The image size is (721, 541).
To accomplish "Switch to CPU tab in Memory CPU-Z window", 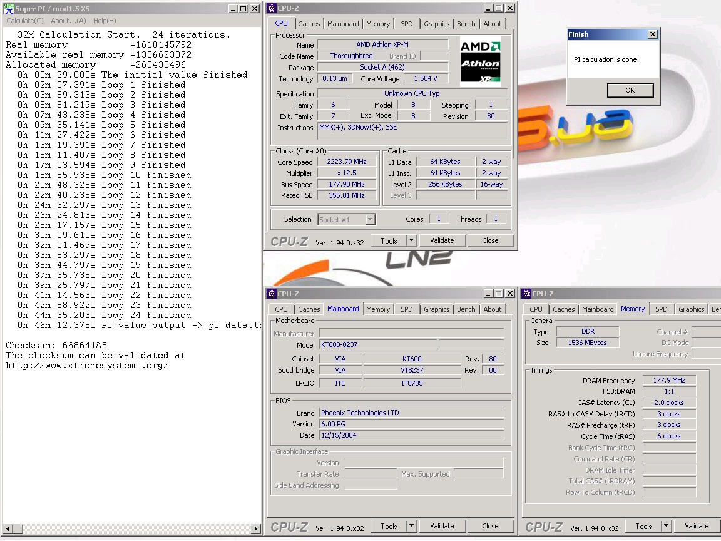I will [536, 309].
